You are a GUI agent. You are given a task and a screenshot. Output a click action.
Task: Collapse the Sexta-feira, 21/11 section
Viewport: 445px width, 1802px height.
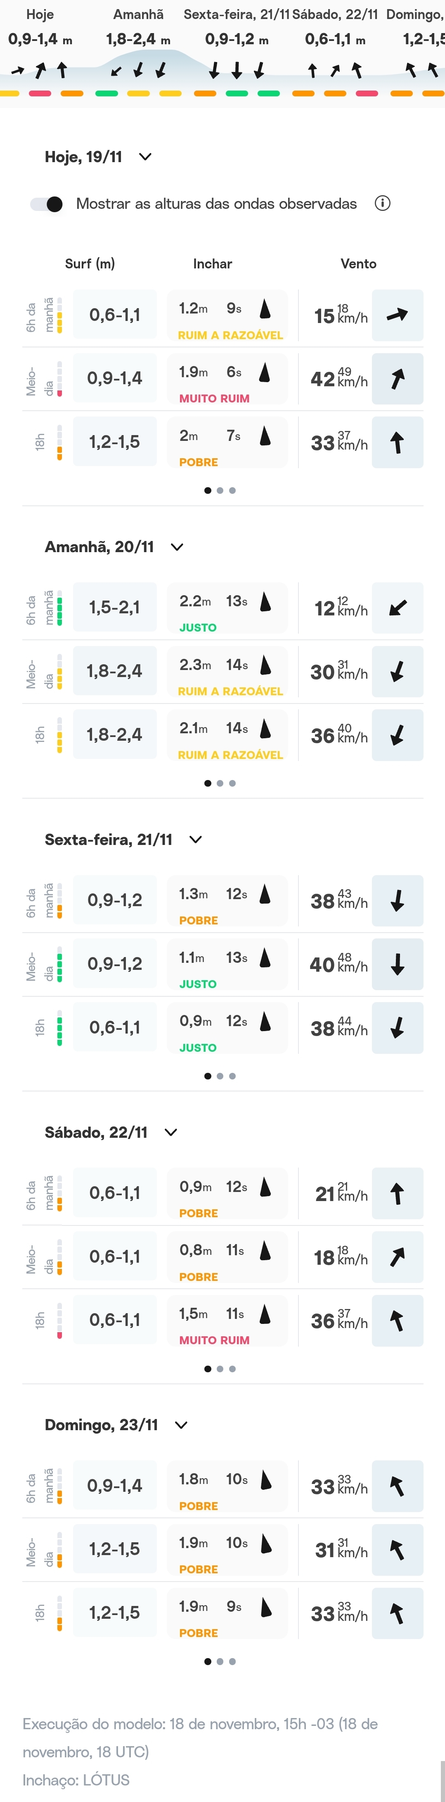click(196, 840)
